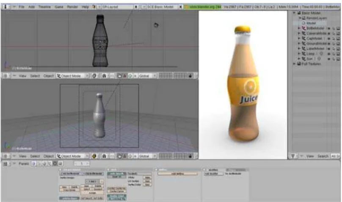Open View menu in lower 3D view header

[22, 156]
